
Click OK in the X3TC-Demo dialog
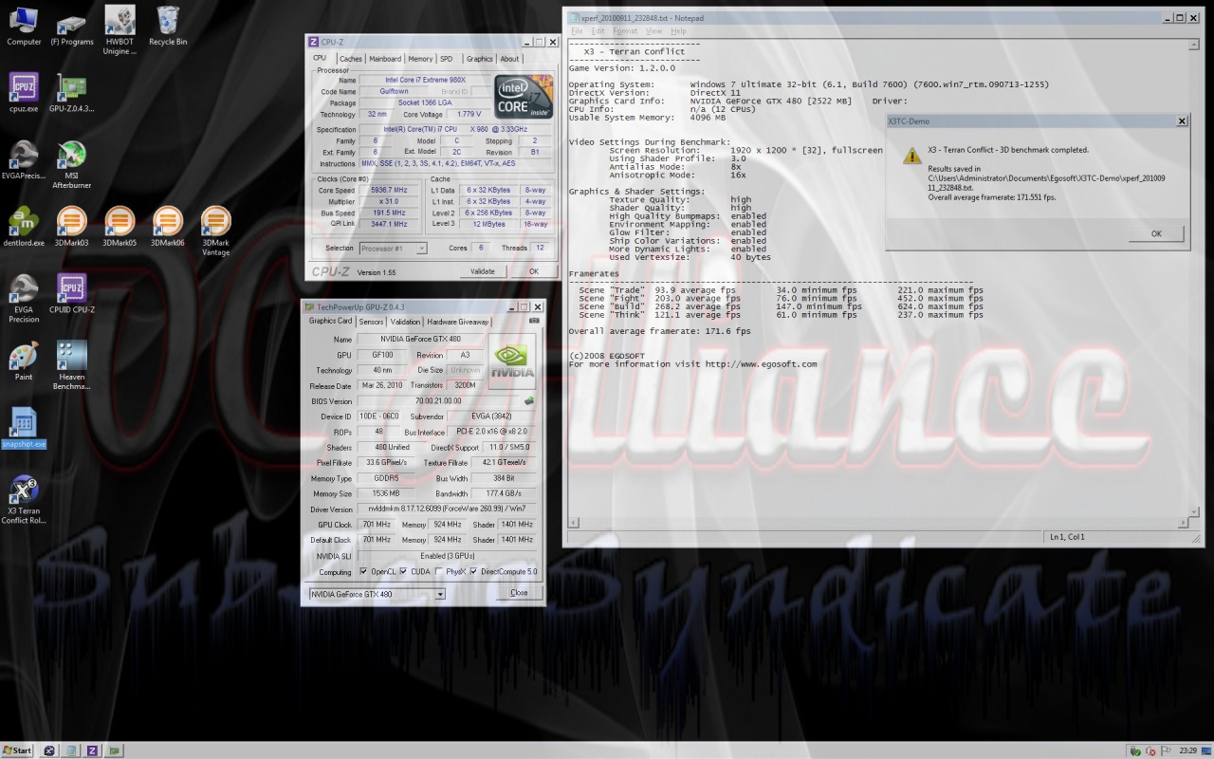point(1155,233)
